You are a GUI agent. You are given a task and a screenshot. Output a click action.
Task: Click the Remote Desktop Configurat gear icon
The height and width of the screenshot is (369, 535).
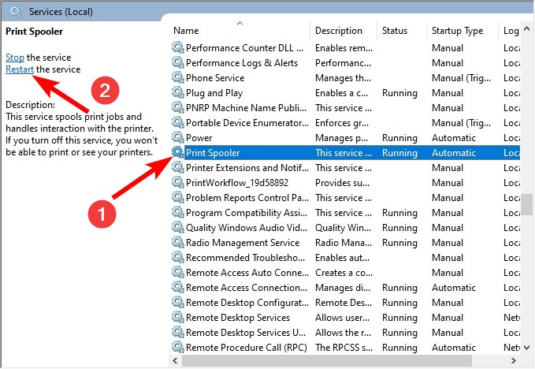point(178,302)
